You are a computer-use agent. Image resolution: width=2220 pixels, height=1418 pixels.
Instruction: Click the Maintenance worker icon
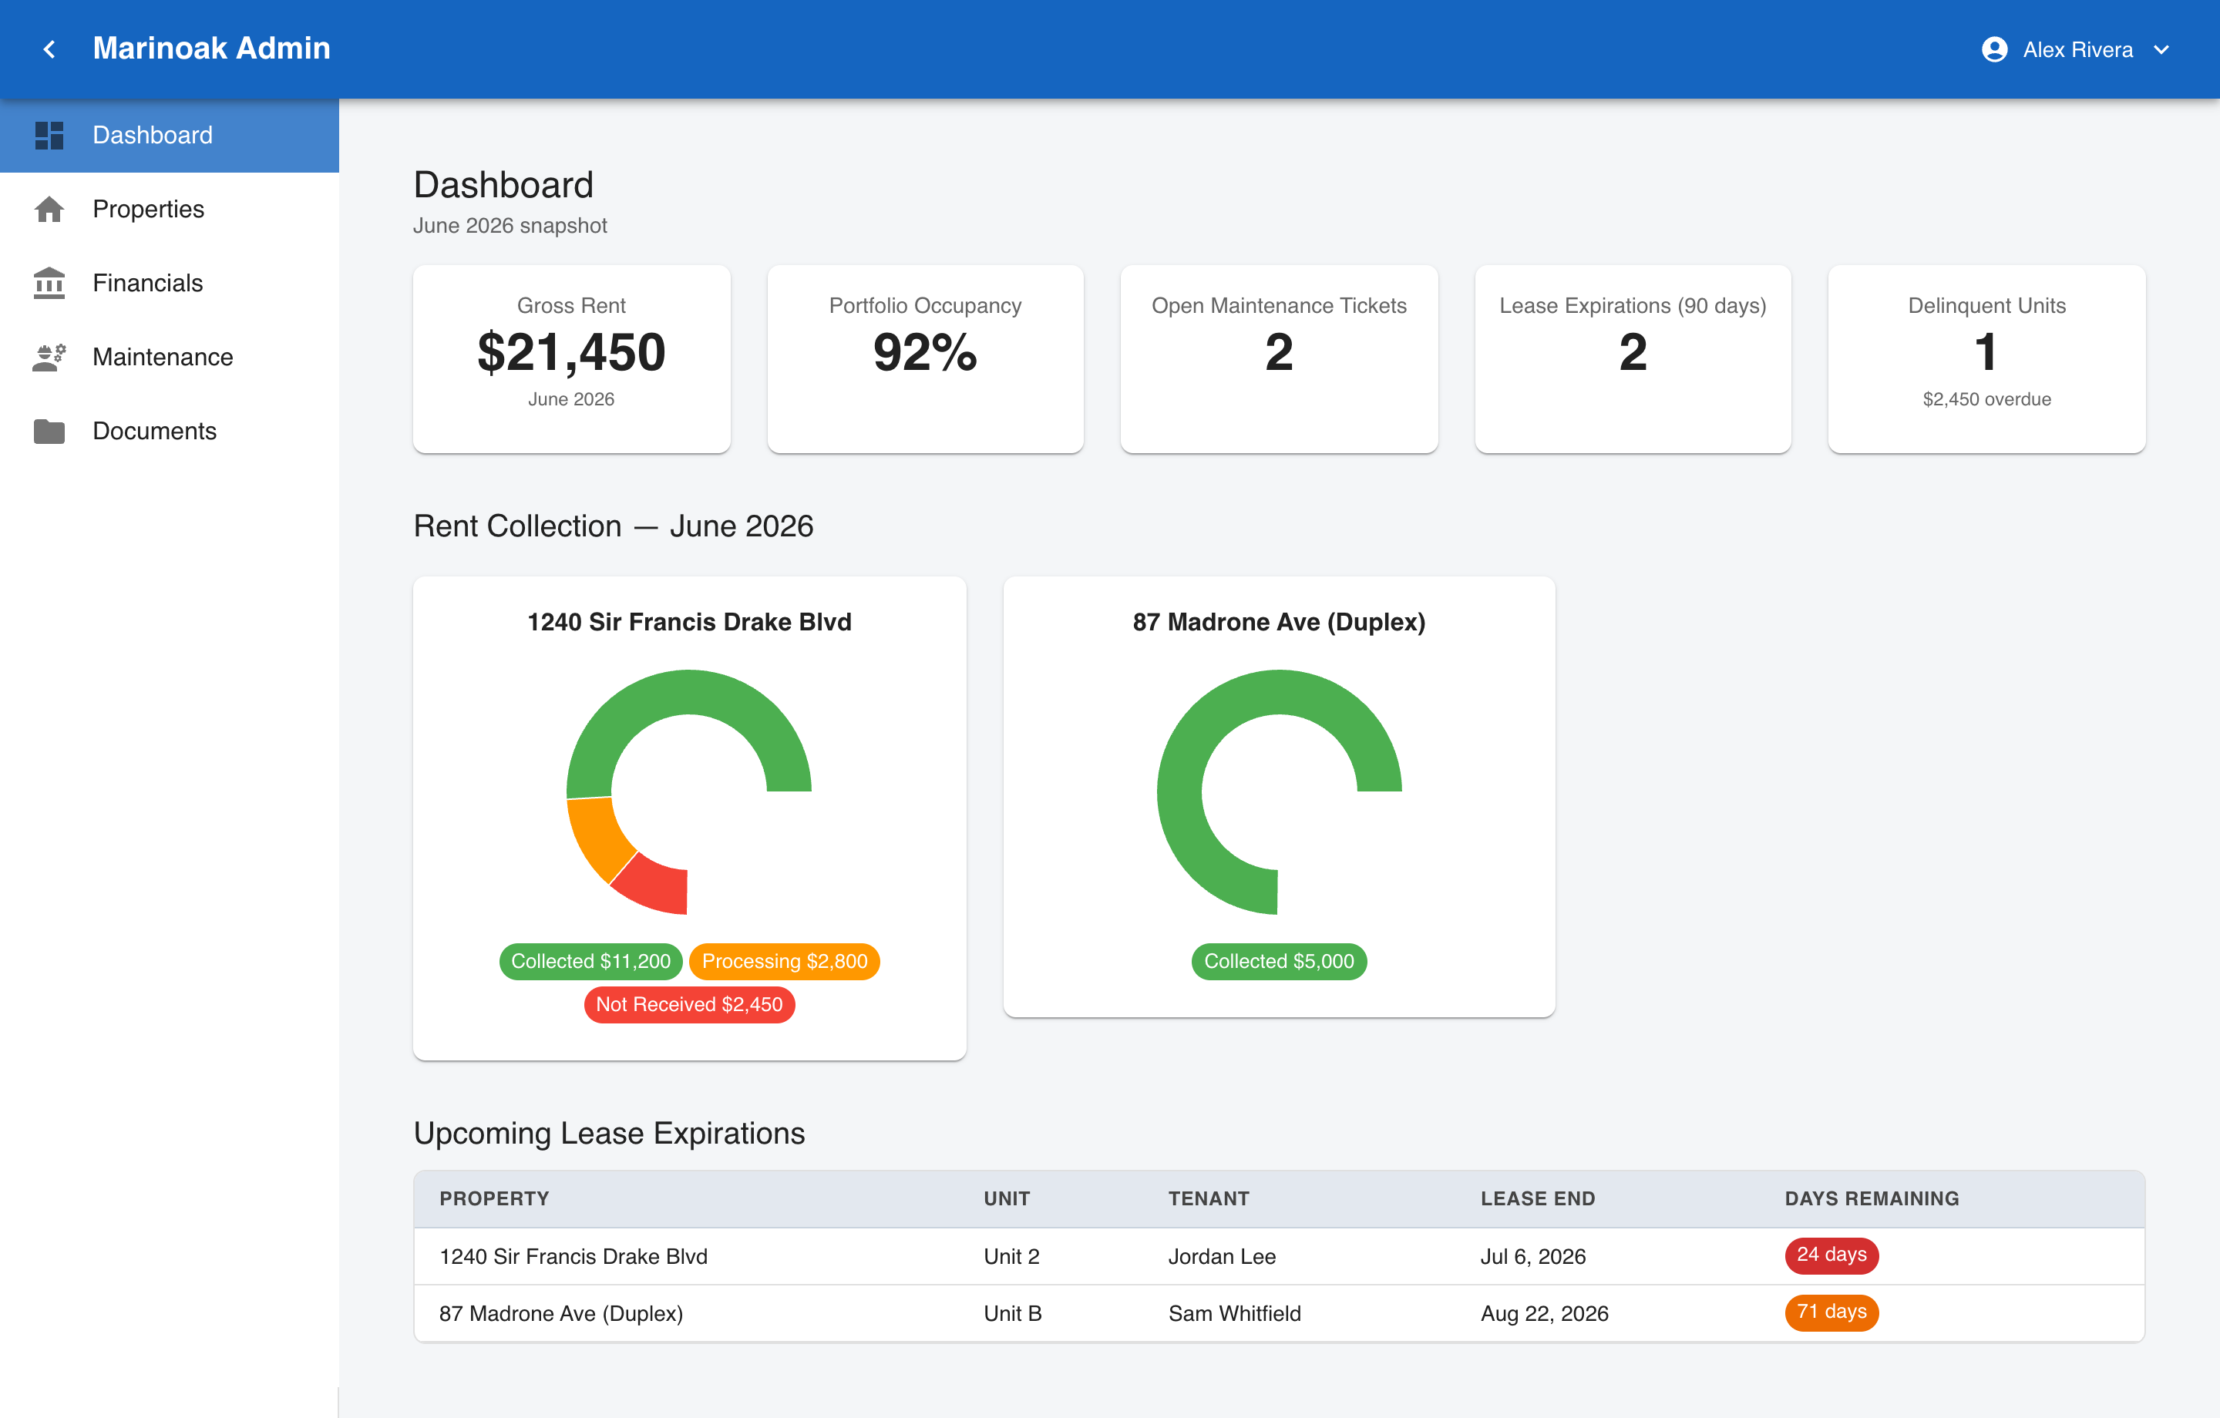point(49,357)
